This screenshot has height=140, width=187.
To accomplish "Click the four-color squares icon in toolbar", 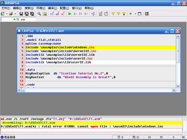I will [147, 14].
